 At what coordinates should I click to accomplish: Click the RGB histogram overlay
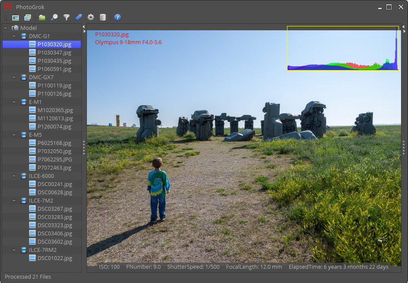(343, 48)
